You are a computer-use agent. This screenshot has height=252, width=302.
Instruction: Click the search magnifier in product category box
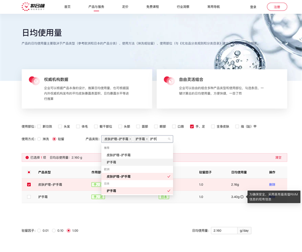[169, 139]
